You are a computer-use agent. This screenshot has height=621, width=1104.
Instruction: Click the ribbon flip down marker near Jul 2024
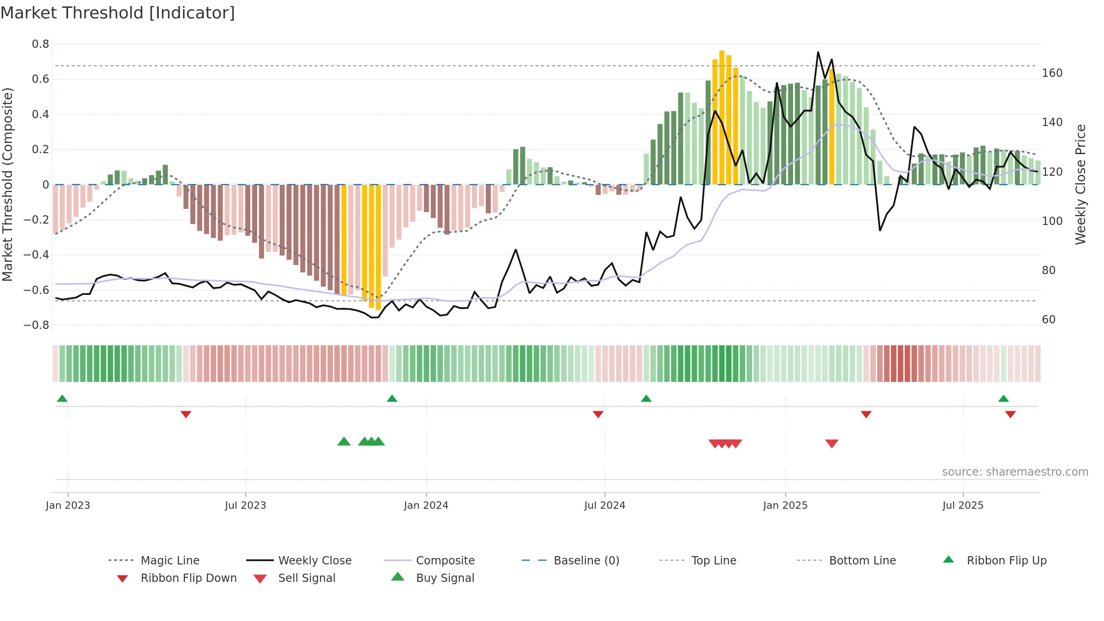(x=598, y=414)
